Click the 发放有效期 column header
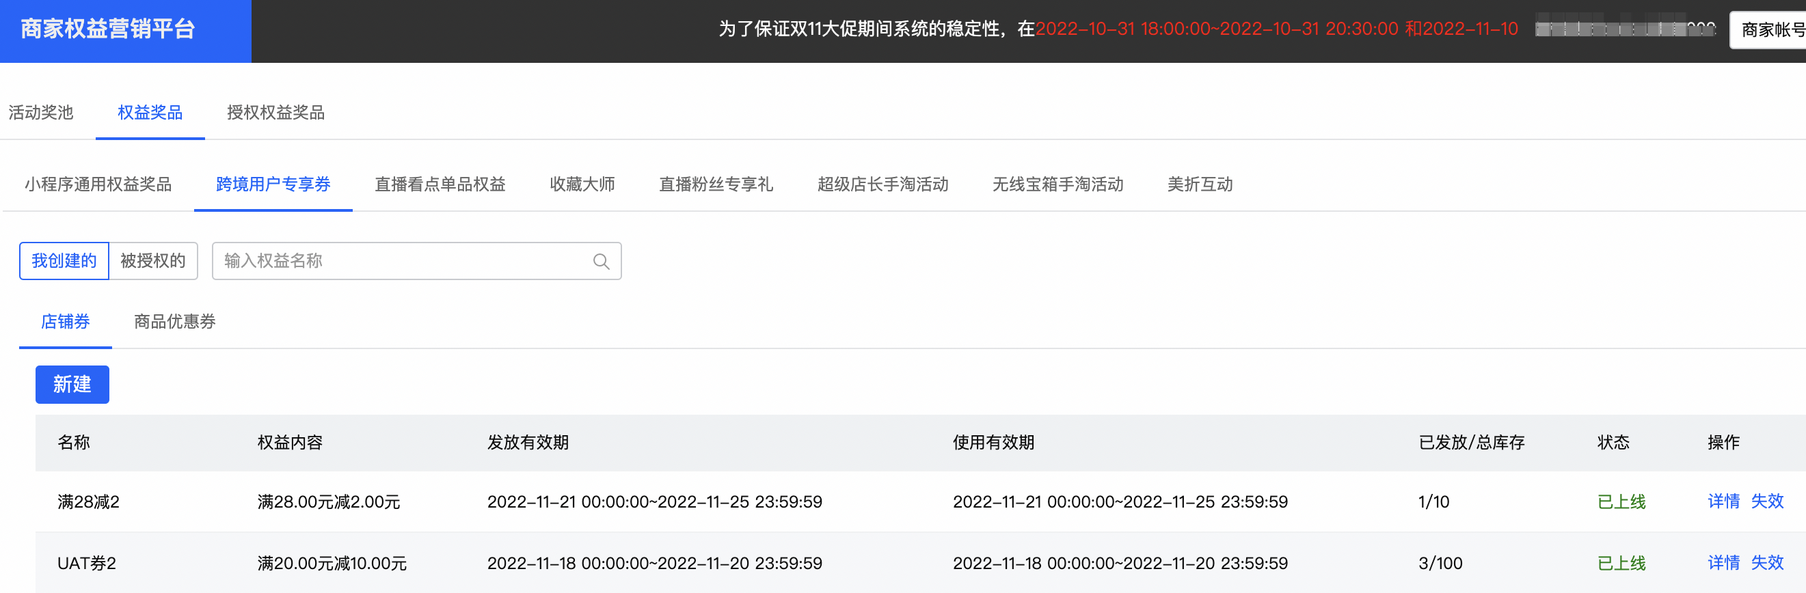1806x593 pixels. click(x=528, y=443)
